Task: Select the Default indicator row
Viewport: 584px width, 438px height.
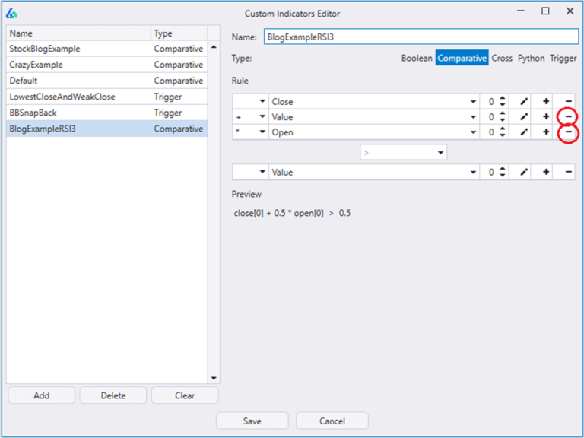Action: (x=107, y=81)
